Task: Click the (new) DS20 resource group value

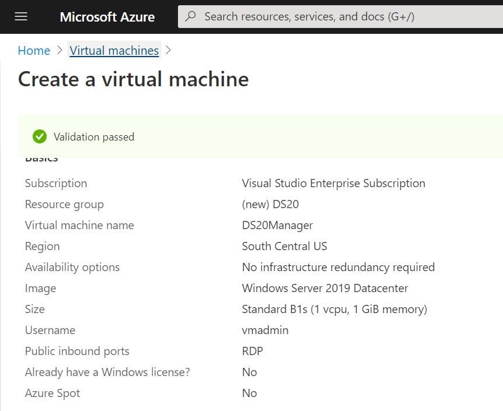Action: (x=270, y=204)
